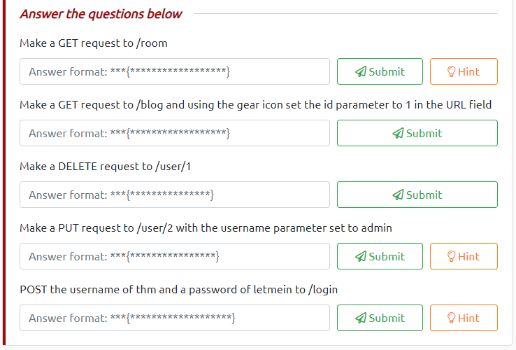516x350 pixels.
Task: Show the Hint for the /login question
Action: click(464, 318)
